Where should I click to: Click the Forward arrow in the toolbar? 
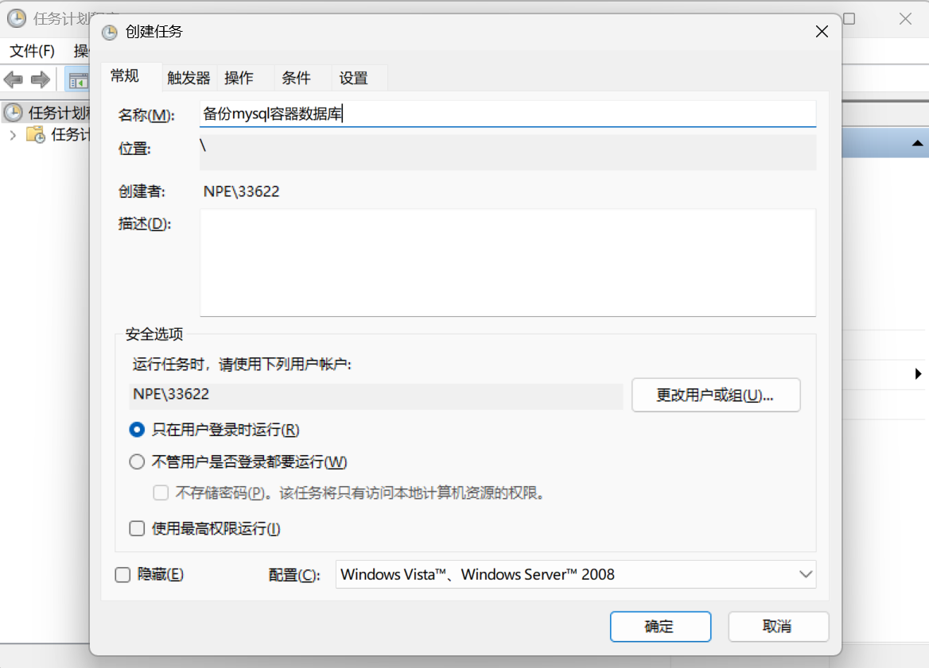(x=40, y=79)
